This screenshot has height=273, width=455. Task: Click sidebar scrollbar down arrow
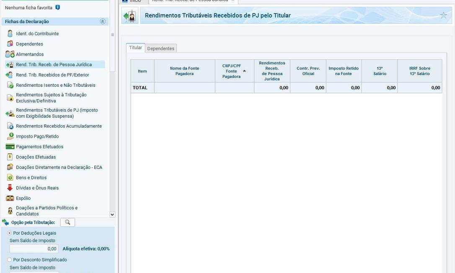pos(112,214)
